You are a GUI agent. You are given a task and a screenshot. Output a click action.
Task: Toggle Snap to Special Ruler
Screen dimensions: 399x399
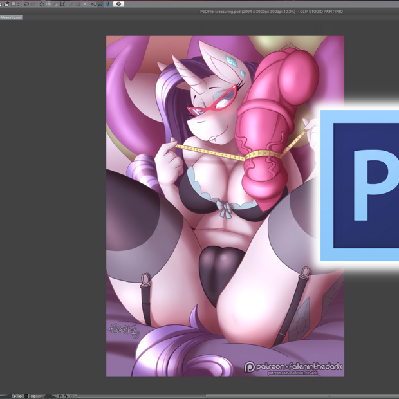[x=100, y=4]
